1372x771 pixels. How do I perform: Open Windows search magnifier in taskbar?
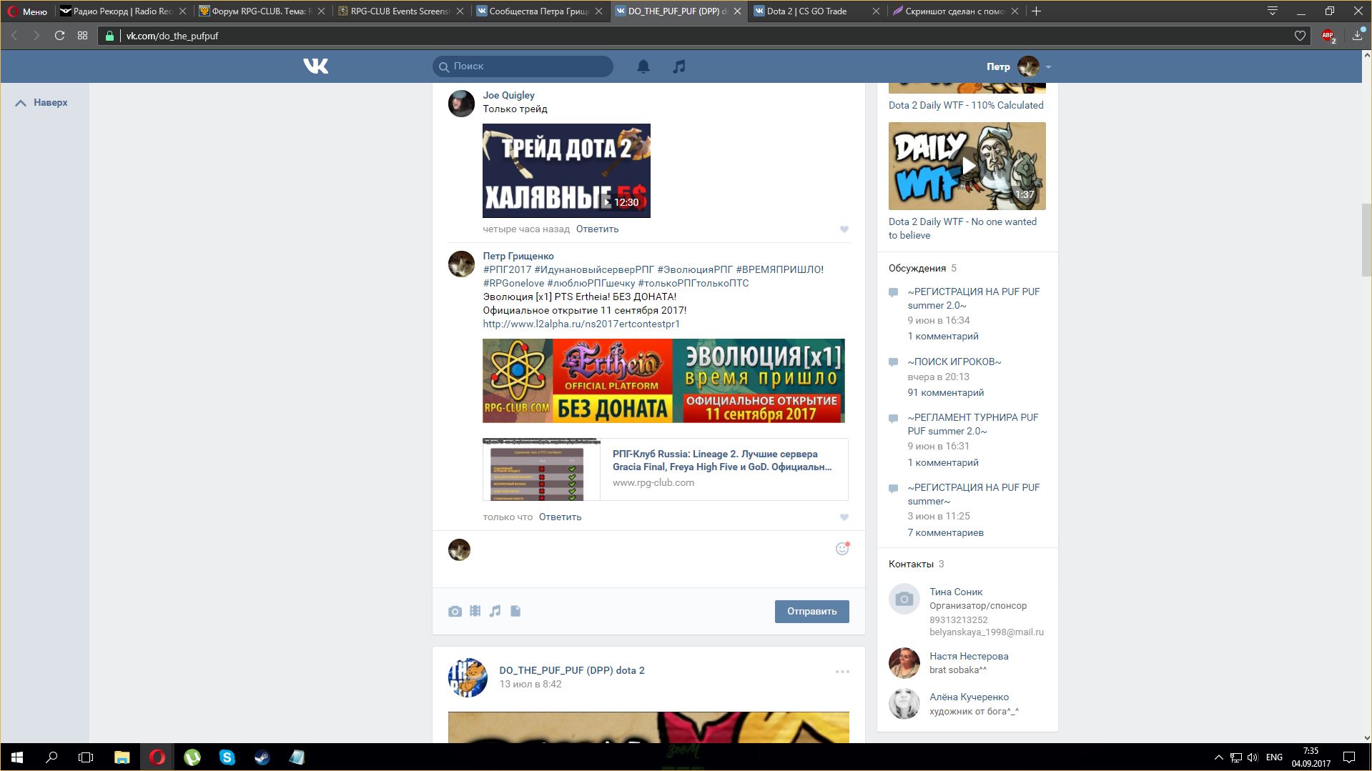[x=51, y=757]
